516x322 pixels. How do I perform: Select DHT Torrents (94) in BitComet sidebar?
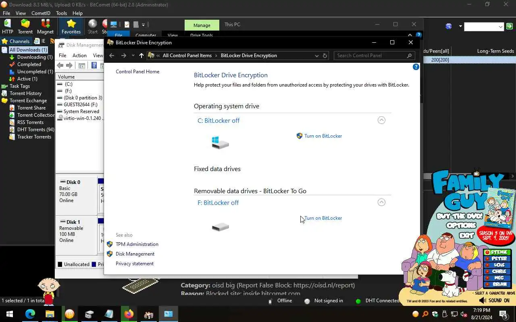35,130
